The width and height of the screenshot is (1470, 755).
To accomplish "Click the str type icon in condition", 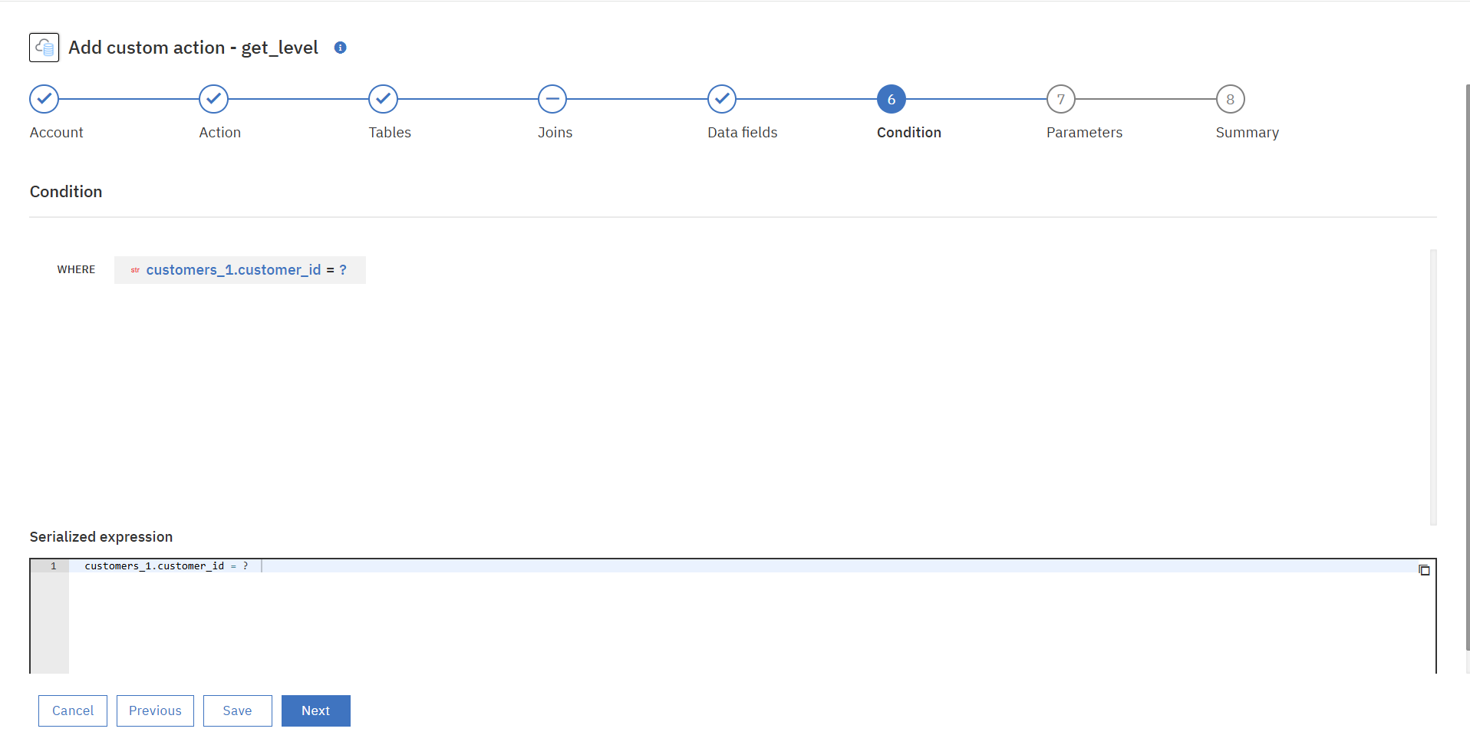I will pos(135,270).
